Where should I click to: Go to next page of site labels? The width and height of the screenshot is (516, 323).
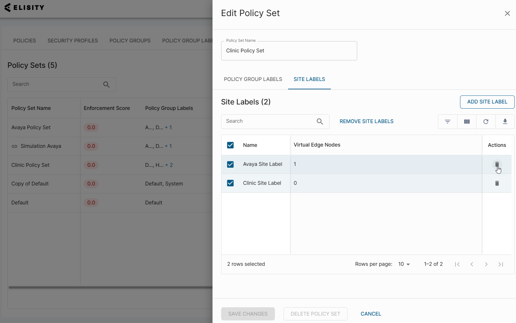[x=486, y=264]
